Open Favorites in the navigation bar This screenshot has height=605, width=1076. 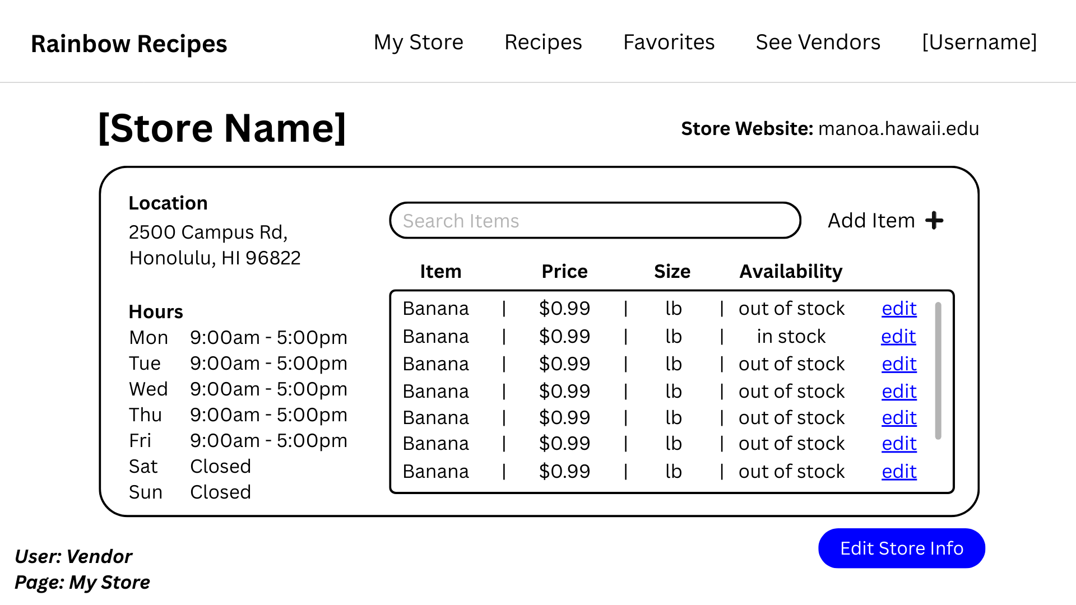click(x=669, y=42)
